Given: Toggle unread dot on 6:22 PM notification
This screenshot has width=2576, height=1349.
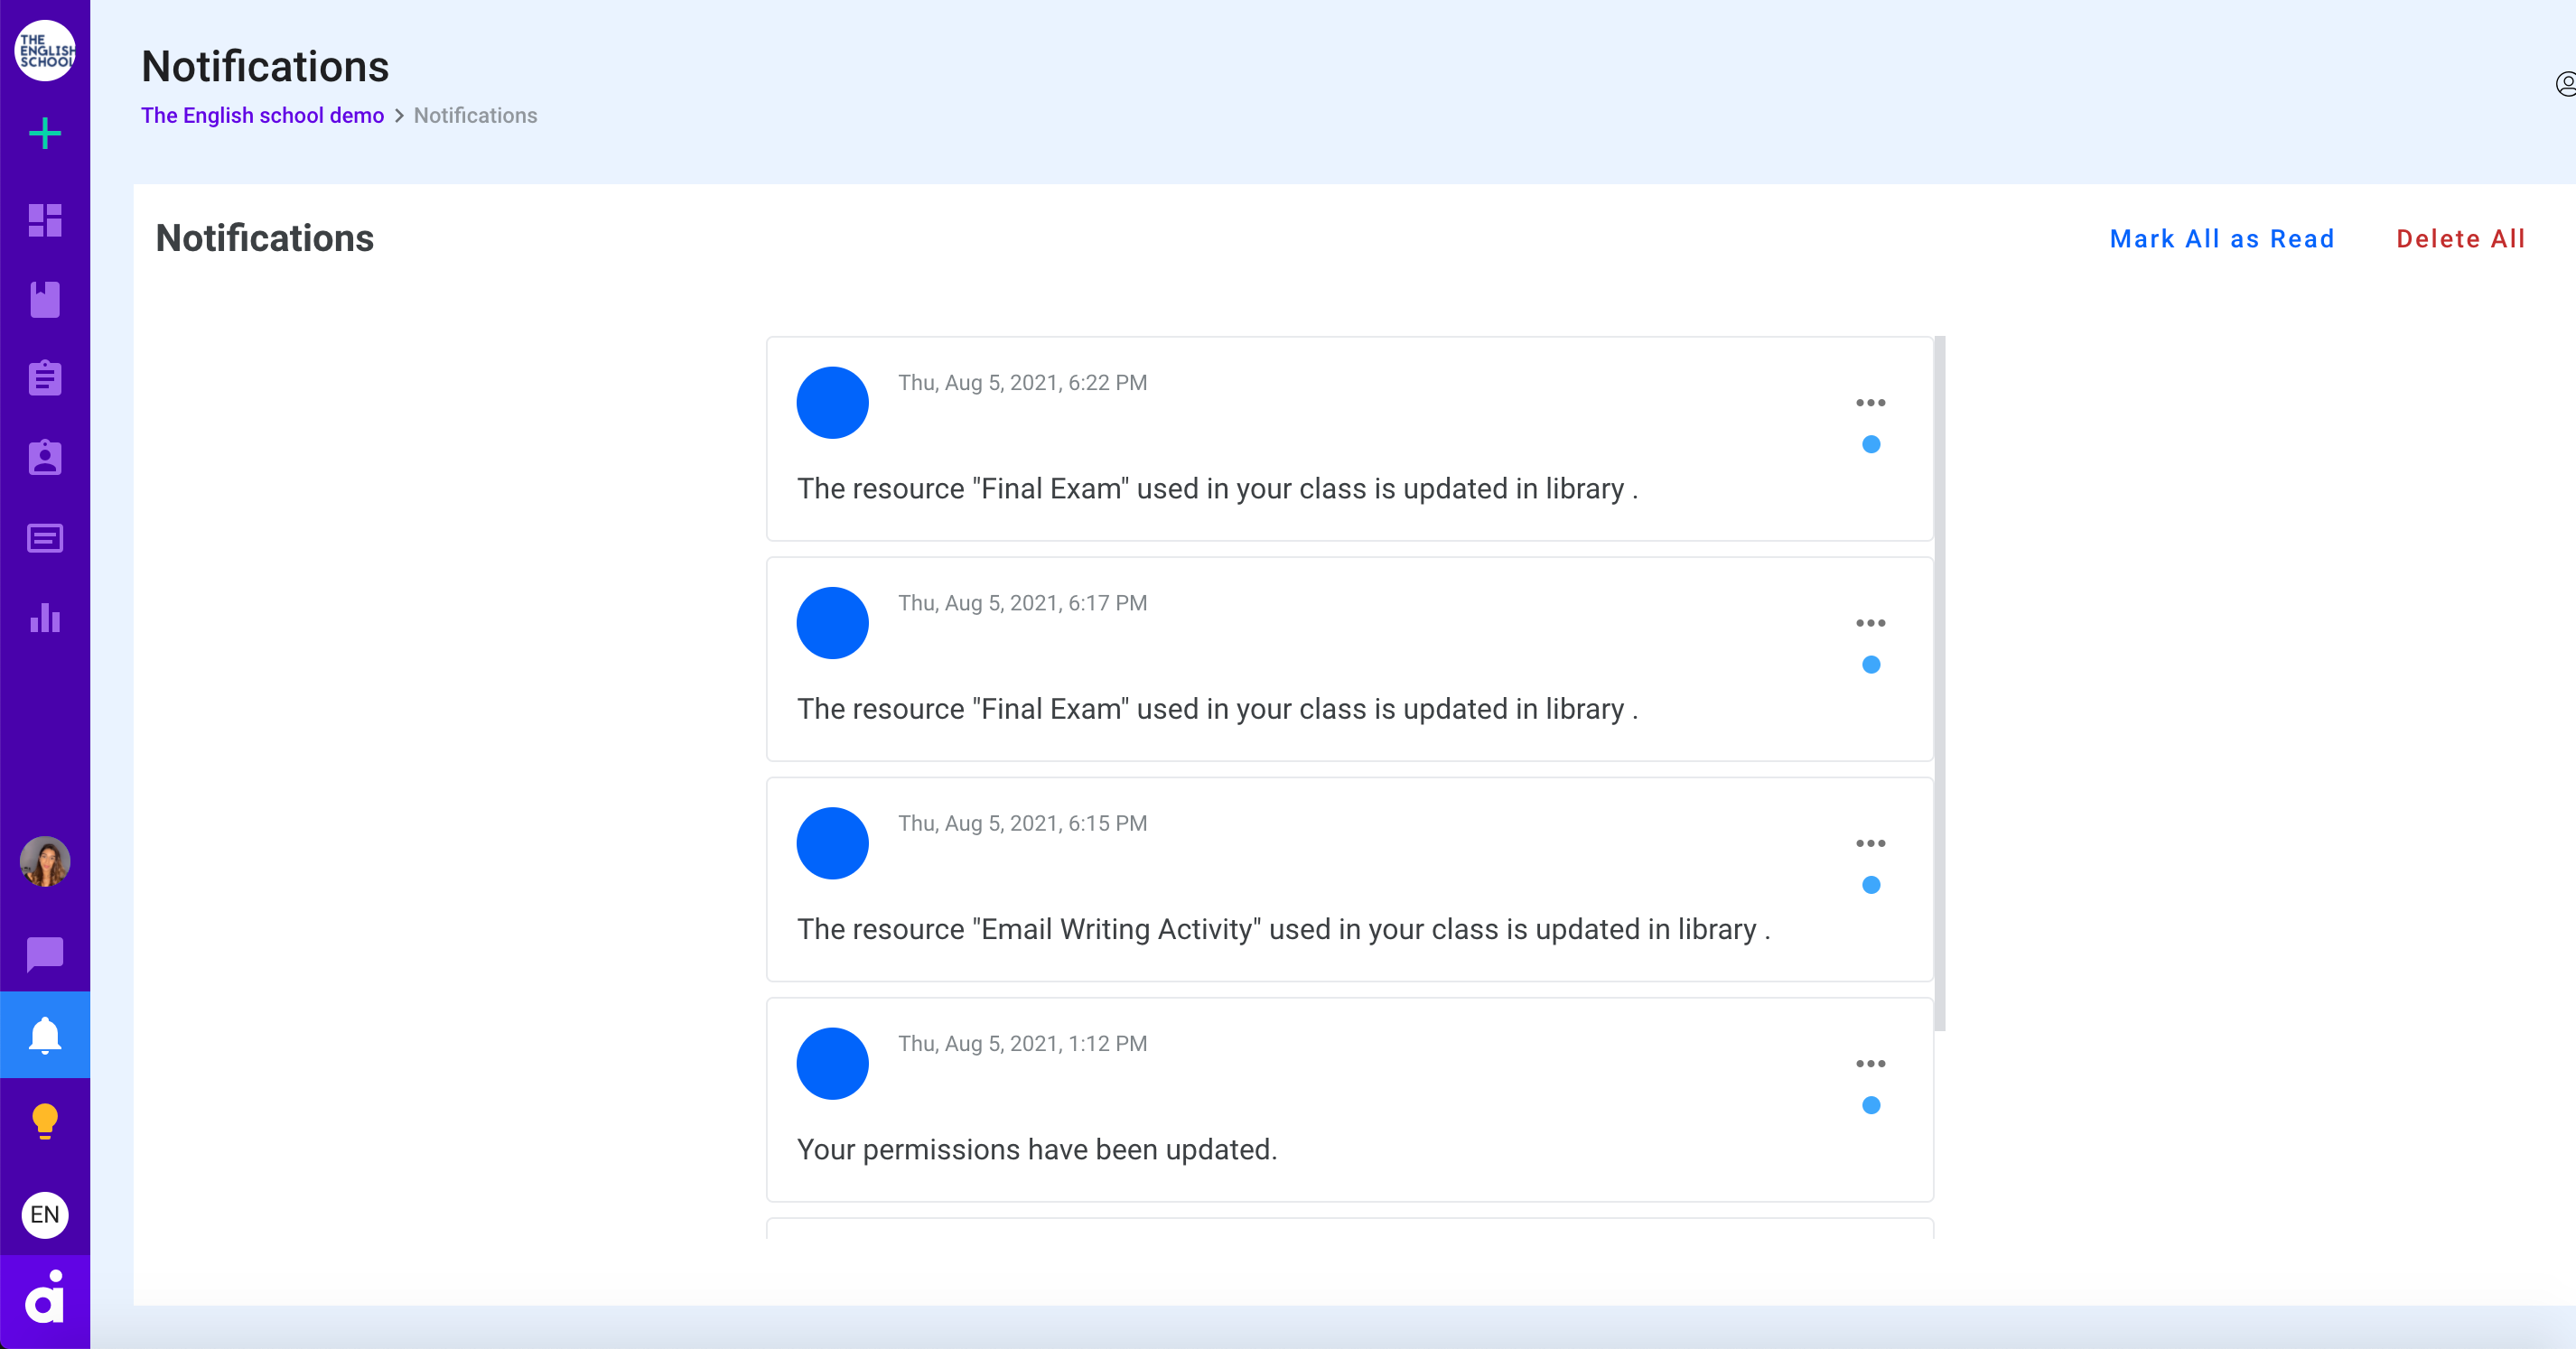Looking at the screenshot, I should (1871, 444).
